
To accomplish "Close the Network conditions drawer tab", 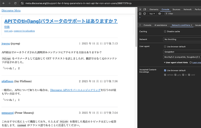I will pos(191,25).
